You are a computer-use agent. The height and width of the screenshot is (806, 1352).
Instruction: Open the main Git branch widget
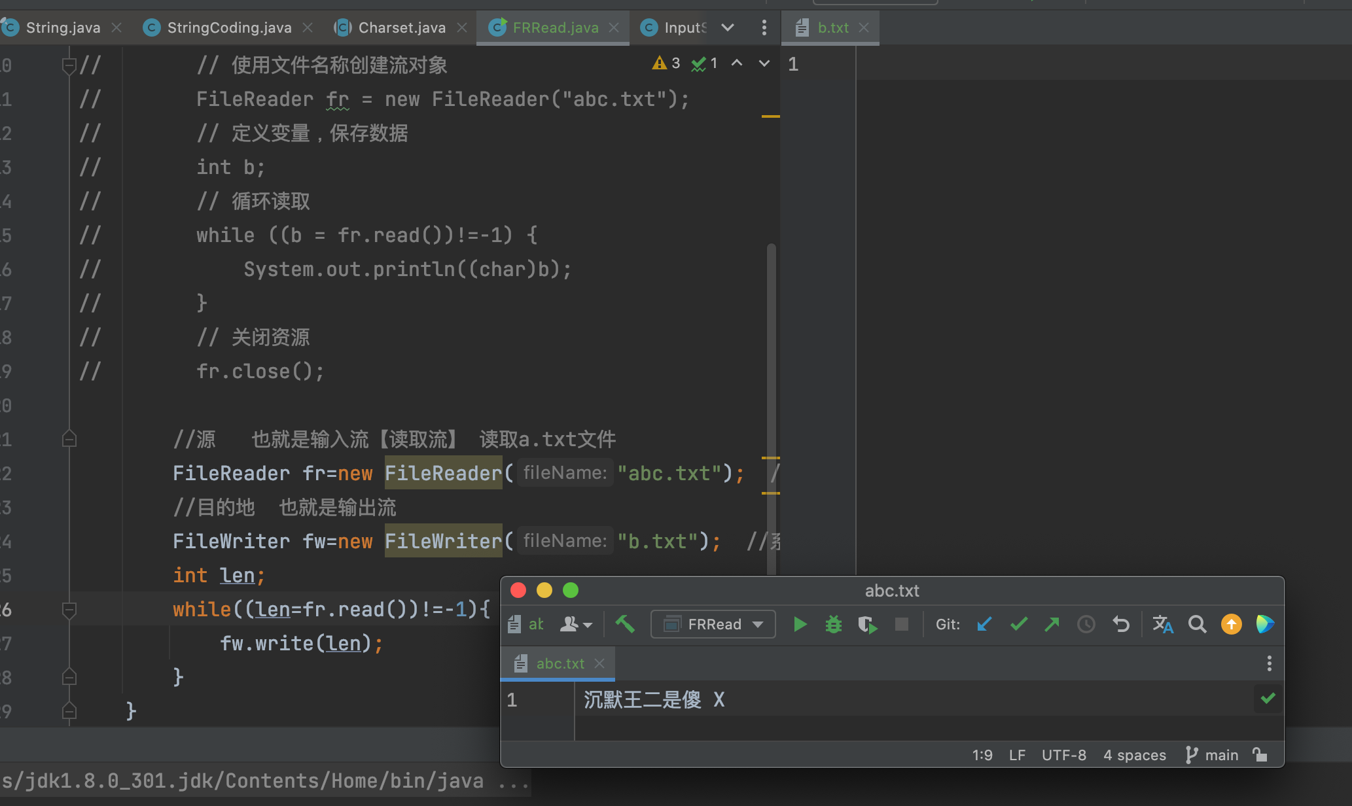pos(1213,755)
